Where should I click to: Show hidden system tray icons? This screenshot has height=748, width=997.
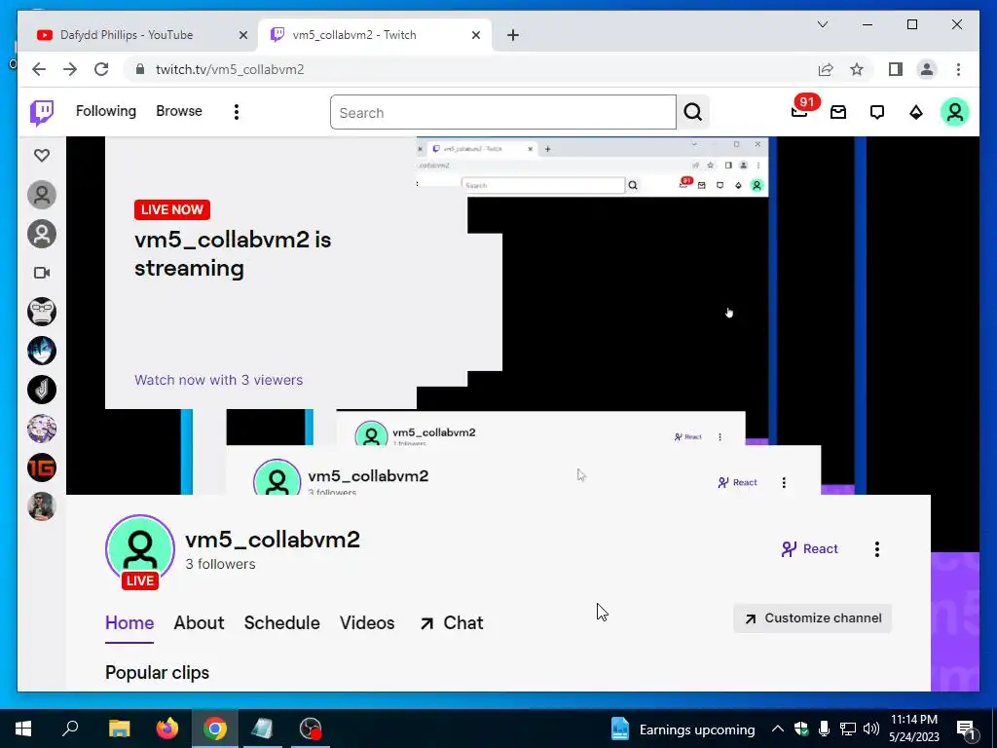(778, 729)
